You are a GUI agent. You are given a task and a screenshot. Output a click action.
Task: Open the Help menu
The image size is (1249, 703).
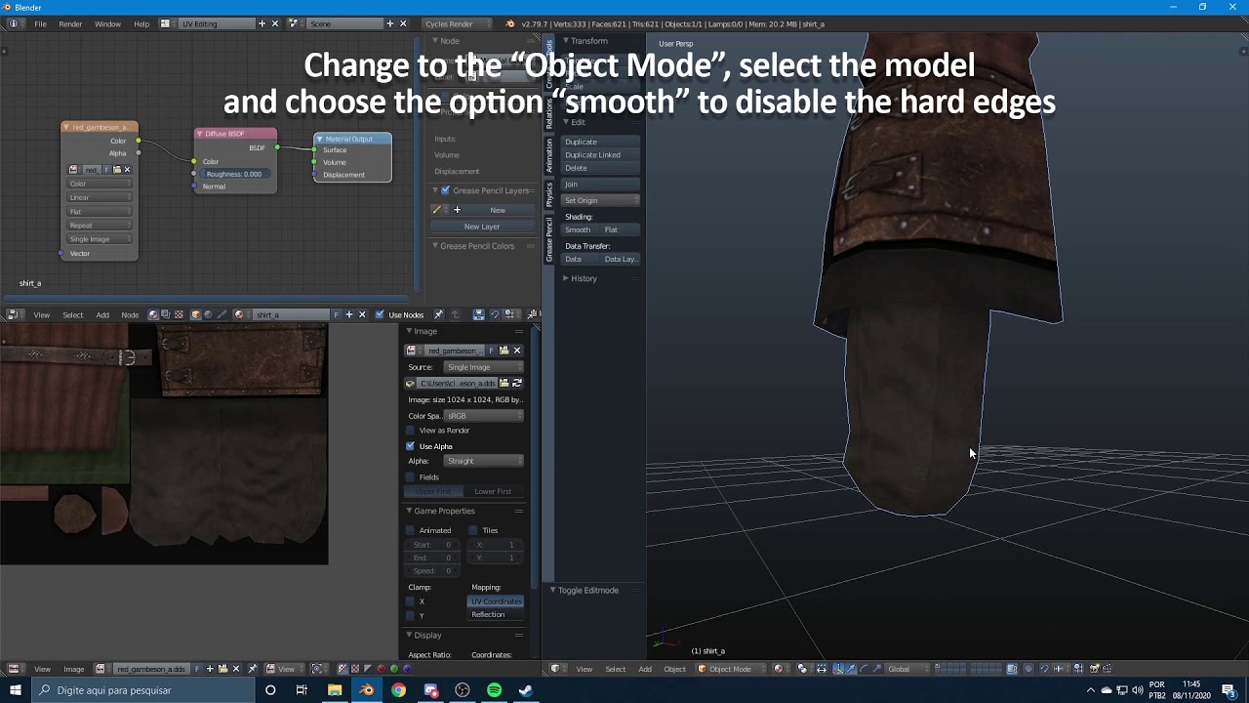[x=141, y=23]
